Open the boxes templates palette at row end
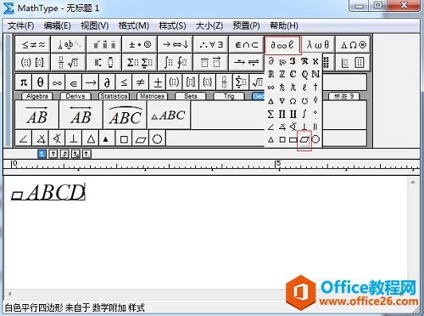The width and height of the screenshot is (424, 316). pyautogui.click(x=354, y=62)
